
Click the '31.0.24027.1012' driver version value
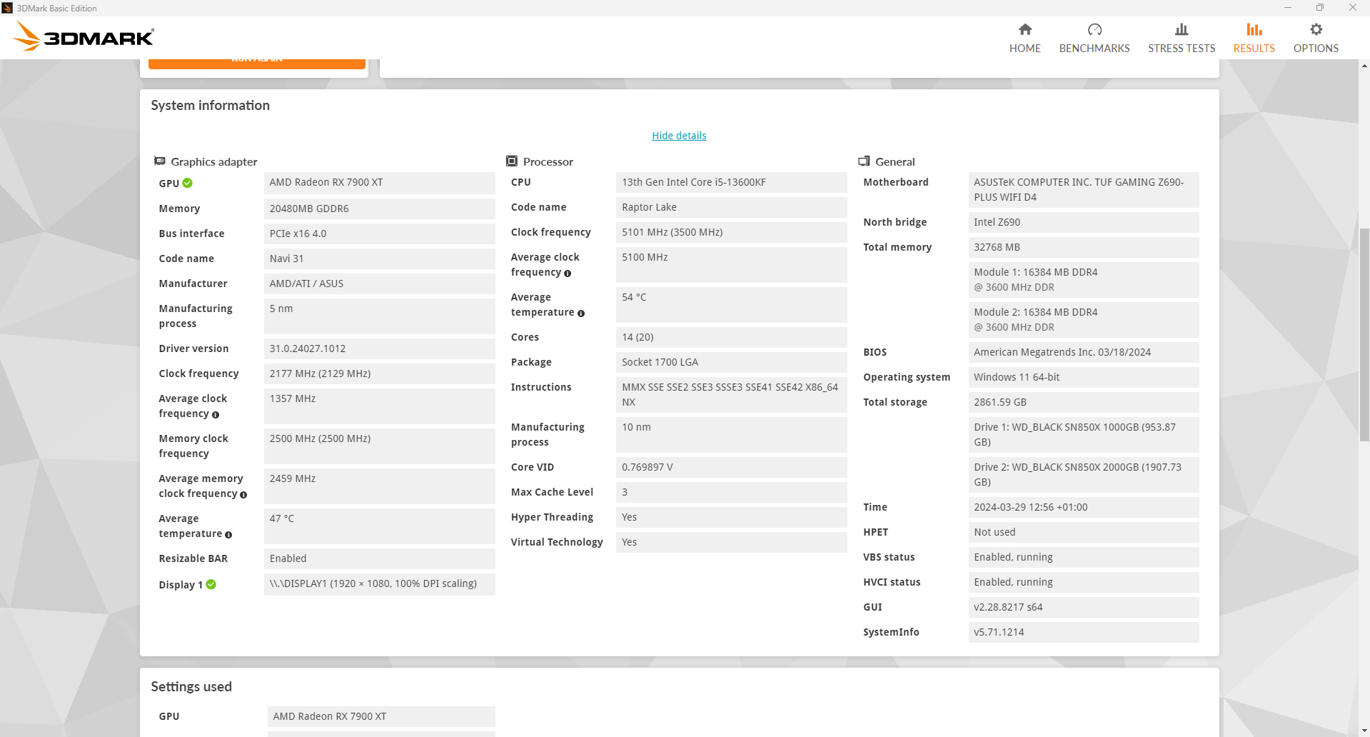tap(379, 349)
